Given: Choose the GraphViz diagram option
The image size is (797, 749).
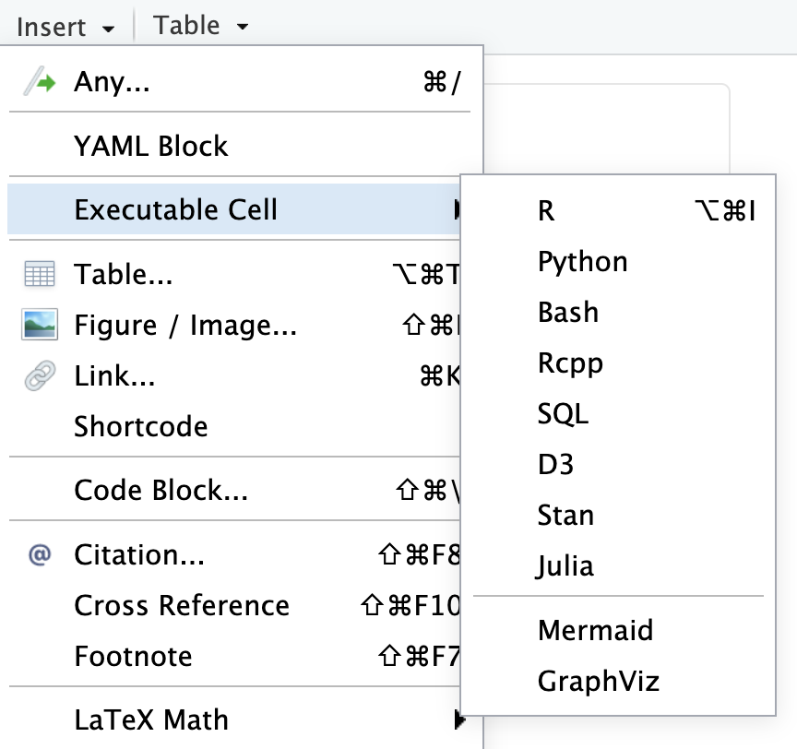Looking at the screenshot, I should (x=599, y=682).
